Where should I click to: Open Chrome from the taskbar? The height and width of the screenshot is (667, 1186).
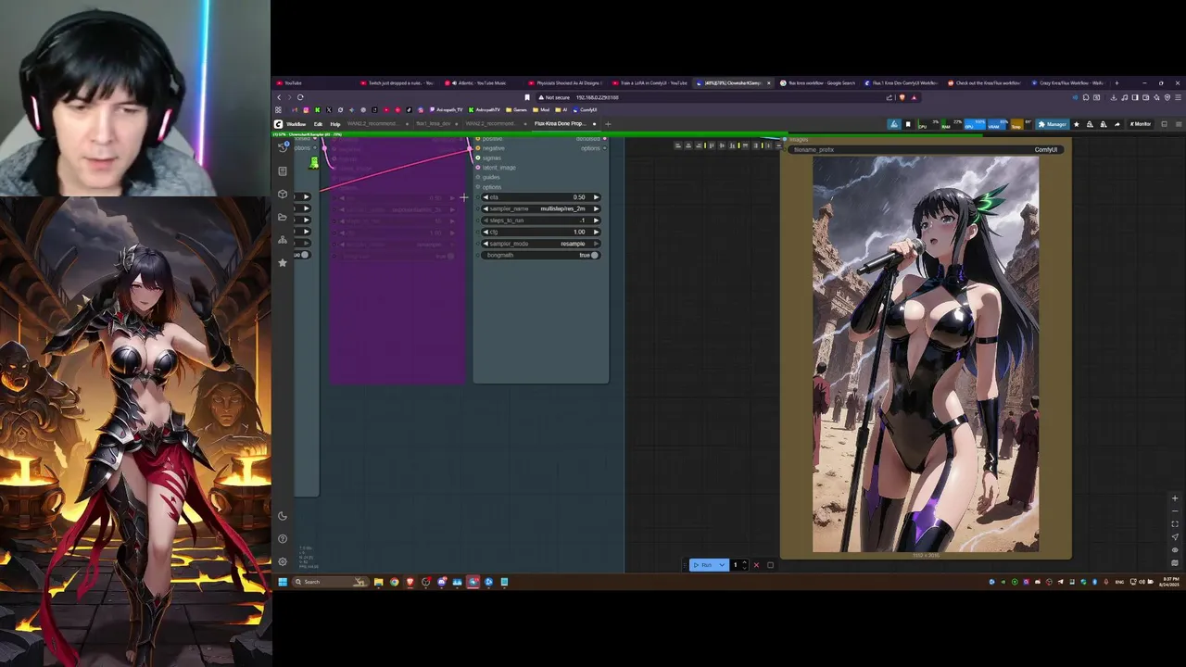click(x=394, y=582)
